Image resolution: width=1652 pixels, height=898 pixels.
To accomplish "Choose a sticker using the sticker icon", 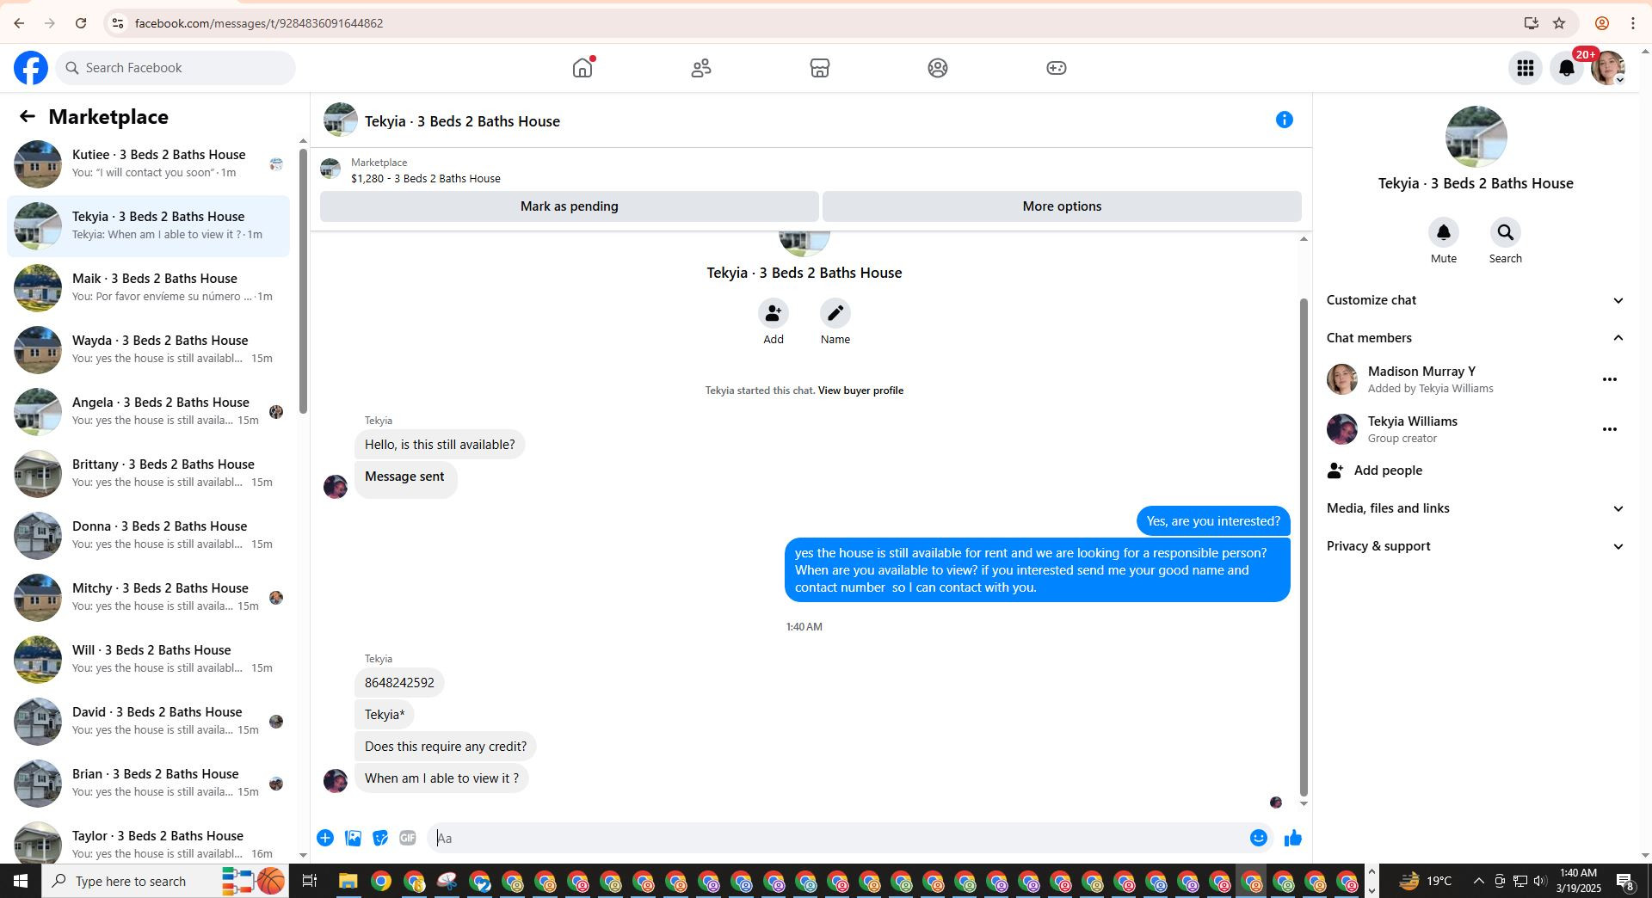I will pos(380,838).
